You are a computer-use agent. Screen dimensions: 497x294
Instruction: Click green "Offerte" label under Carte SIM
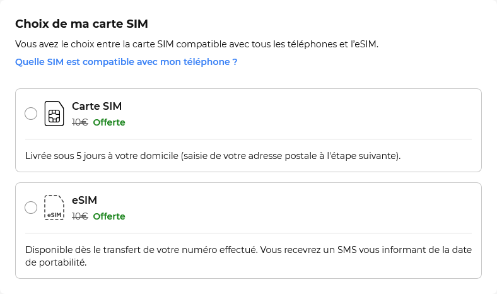click(109, 122)
